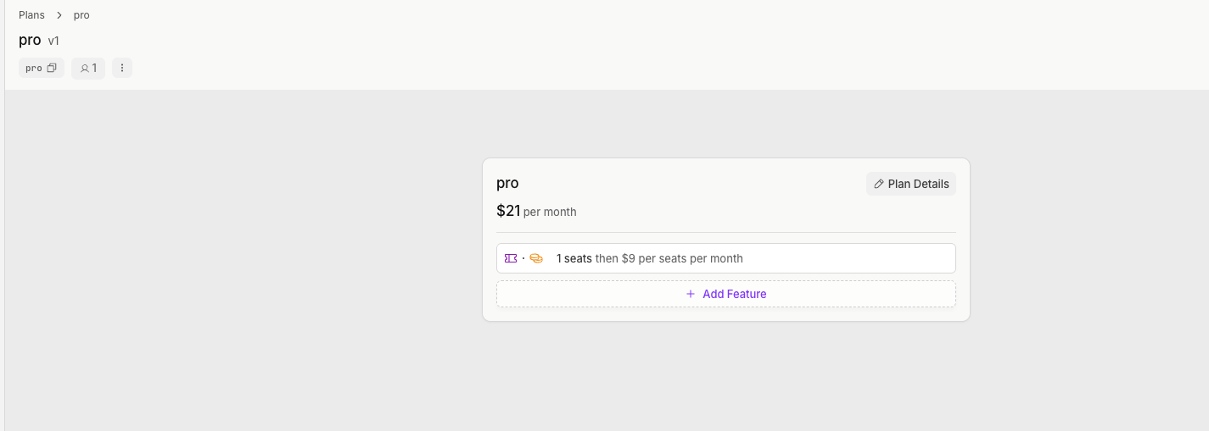Open the seats feature pricing row
The width and height of the screenshot is (1209, 431).
coord(725,258)
